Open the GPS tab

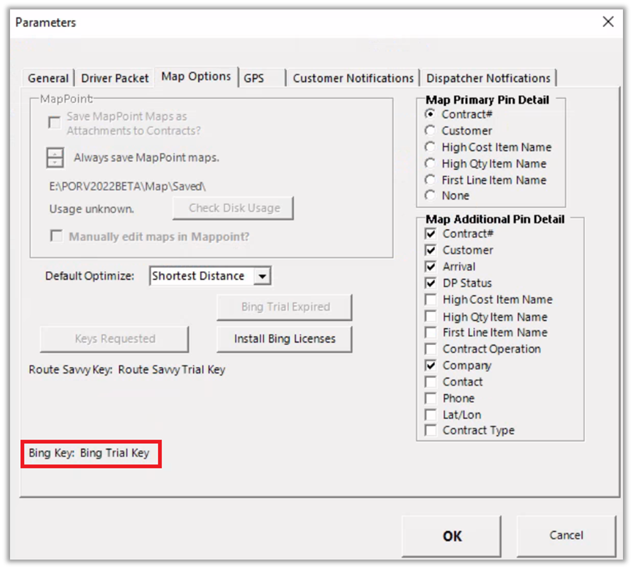(x=254, y=79)
